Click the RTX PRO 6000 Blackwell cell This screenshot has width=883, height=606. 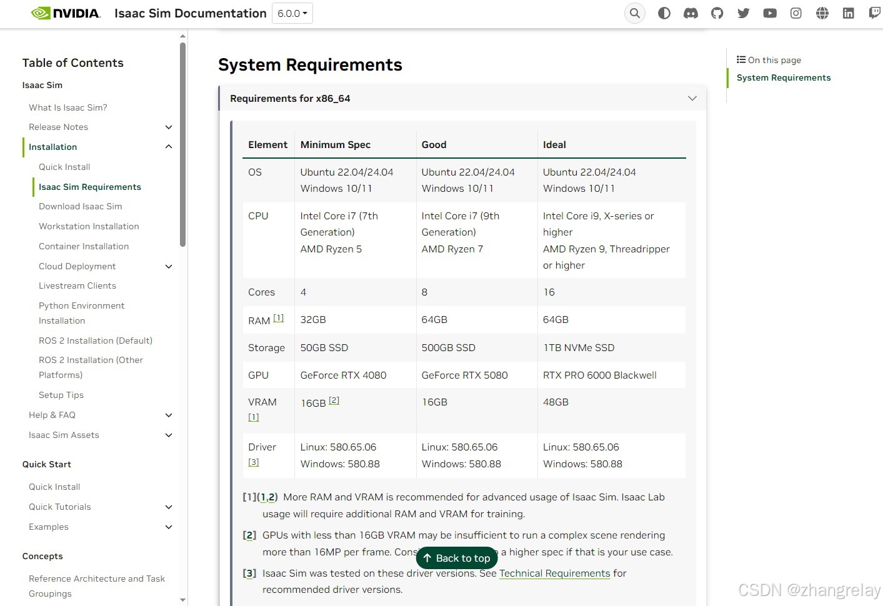600,375
